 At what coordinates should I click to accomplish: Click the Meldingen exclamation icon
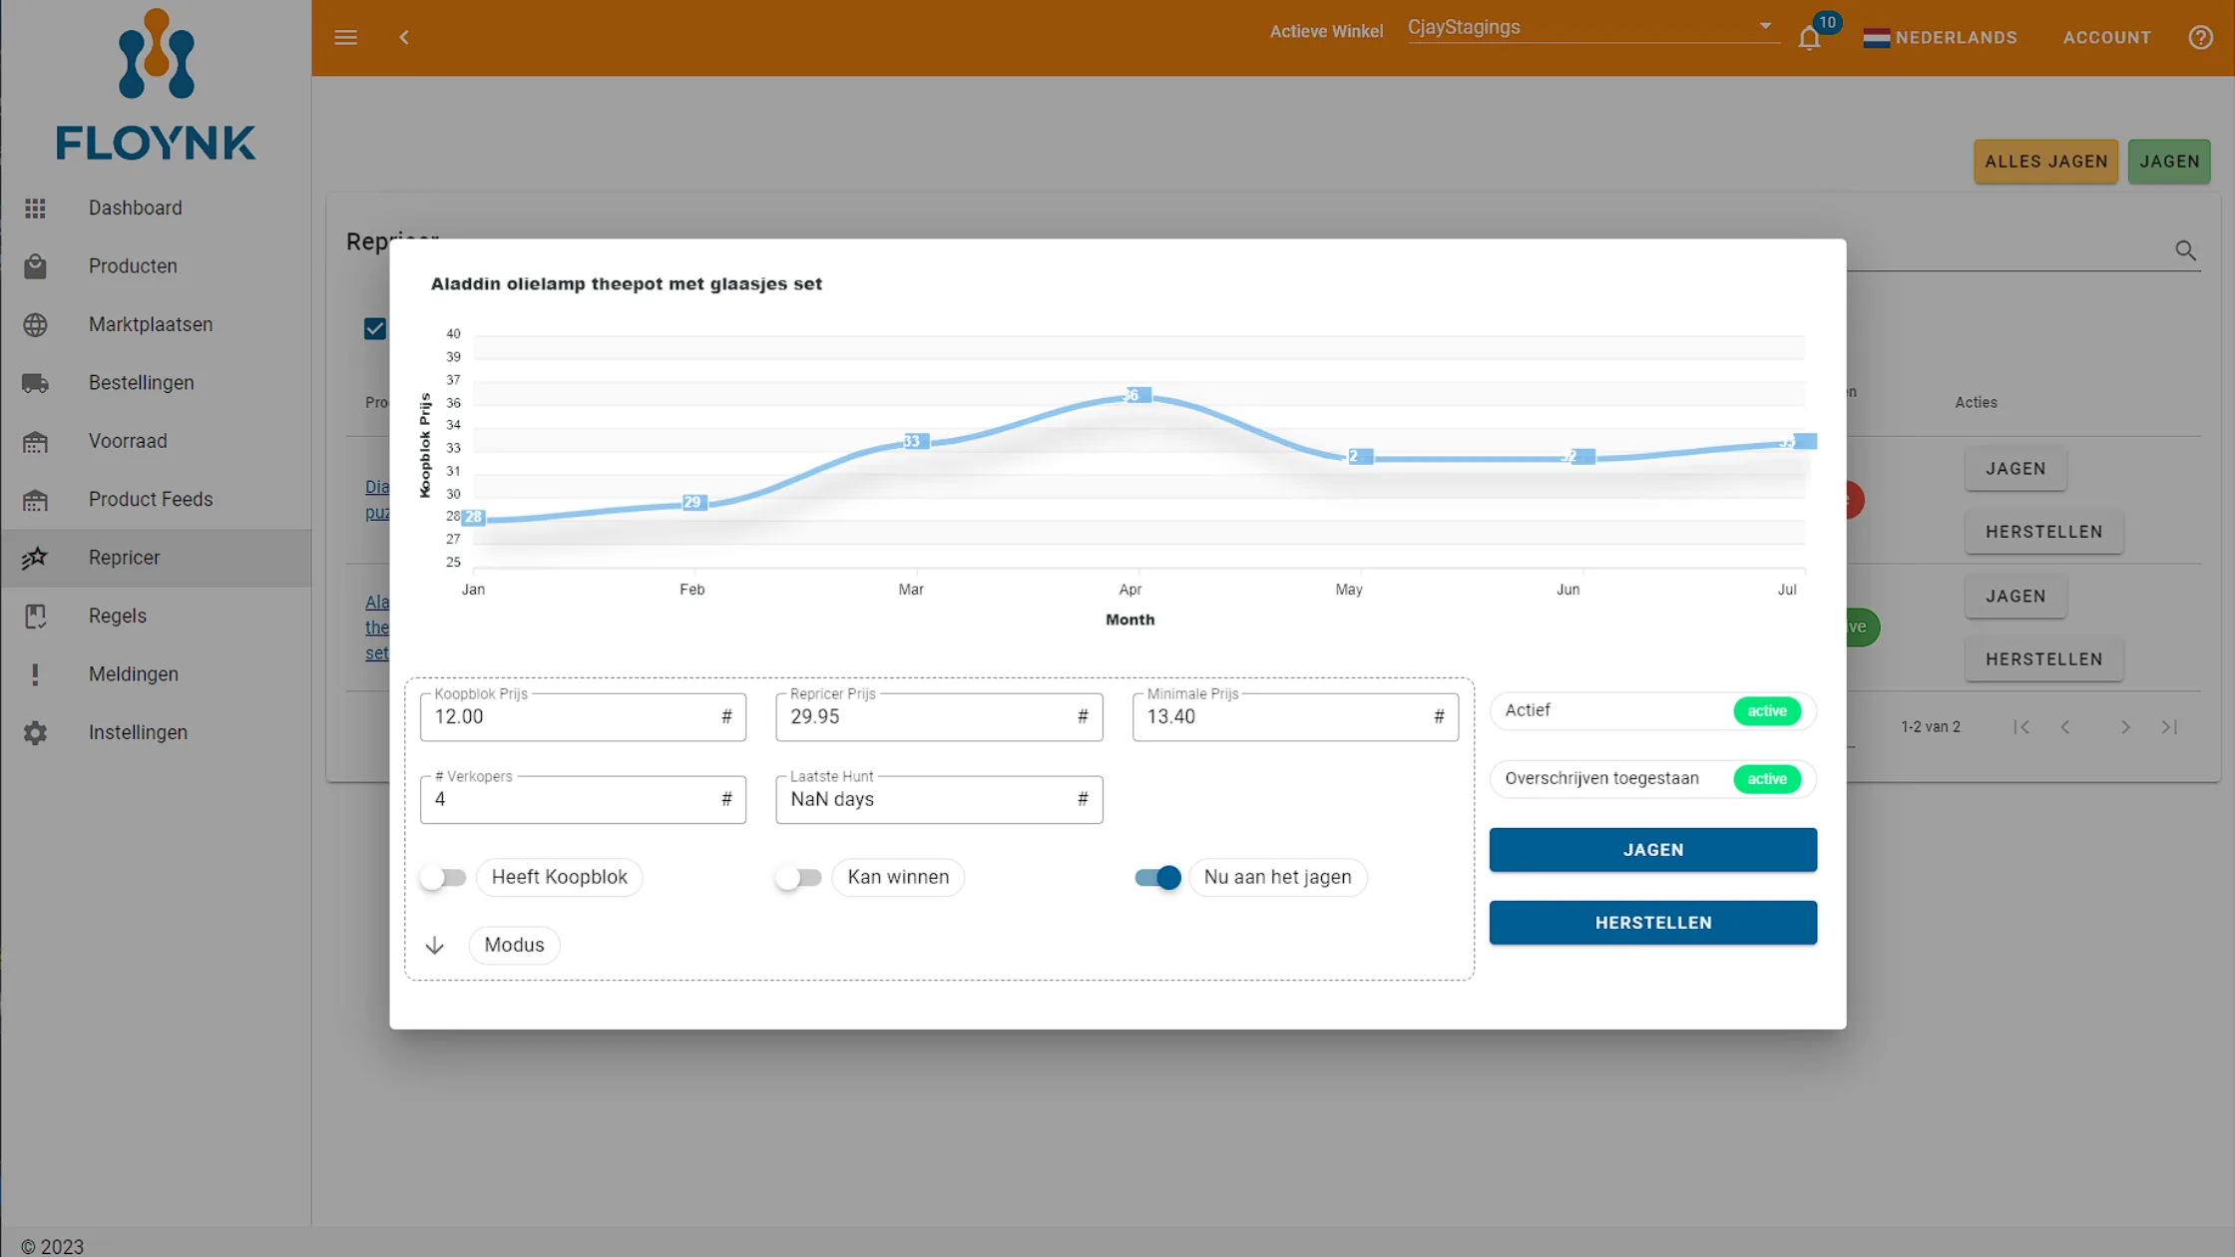35,674
